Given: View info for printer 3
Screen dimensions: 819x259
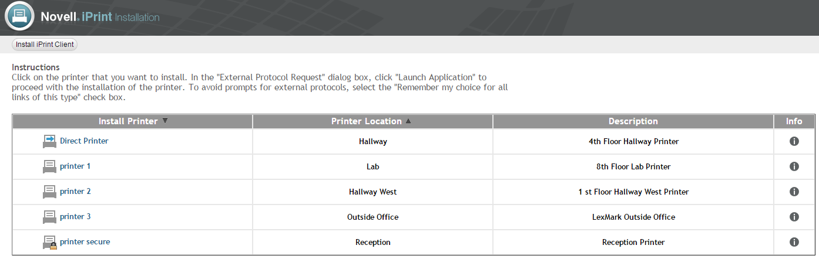Looking at the screenshot, I should pyautogui.click(x=794, y=217).
